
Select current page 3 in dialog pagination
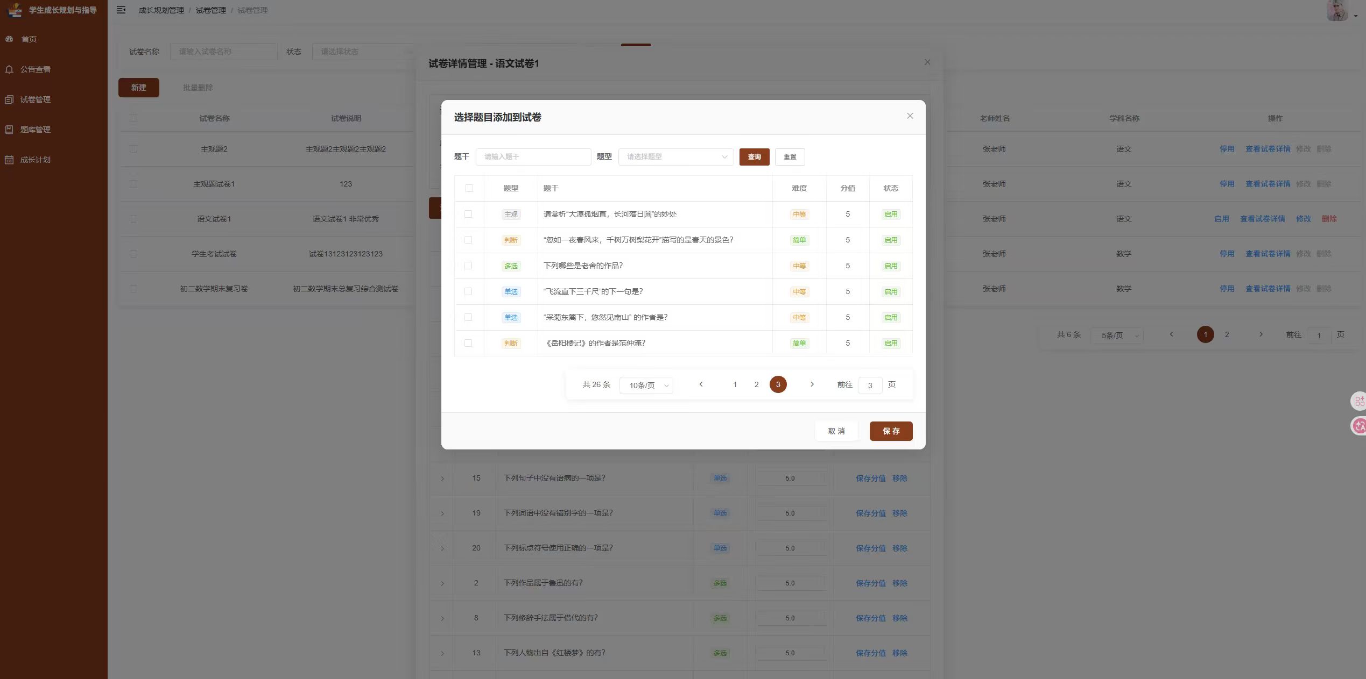(778, 384)
